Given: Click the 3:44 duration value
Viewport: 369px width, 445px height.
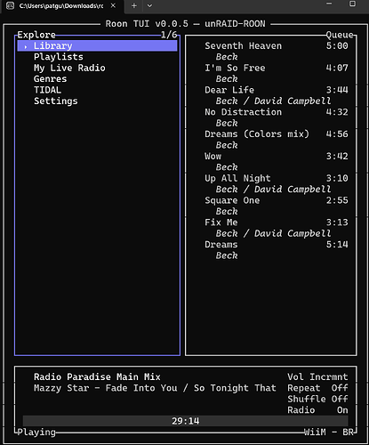Looking at the screenshot, I should [x=337, y=90].
